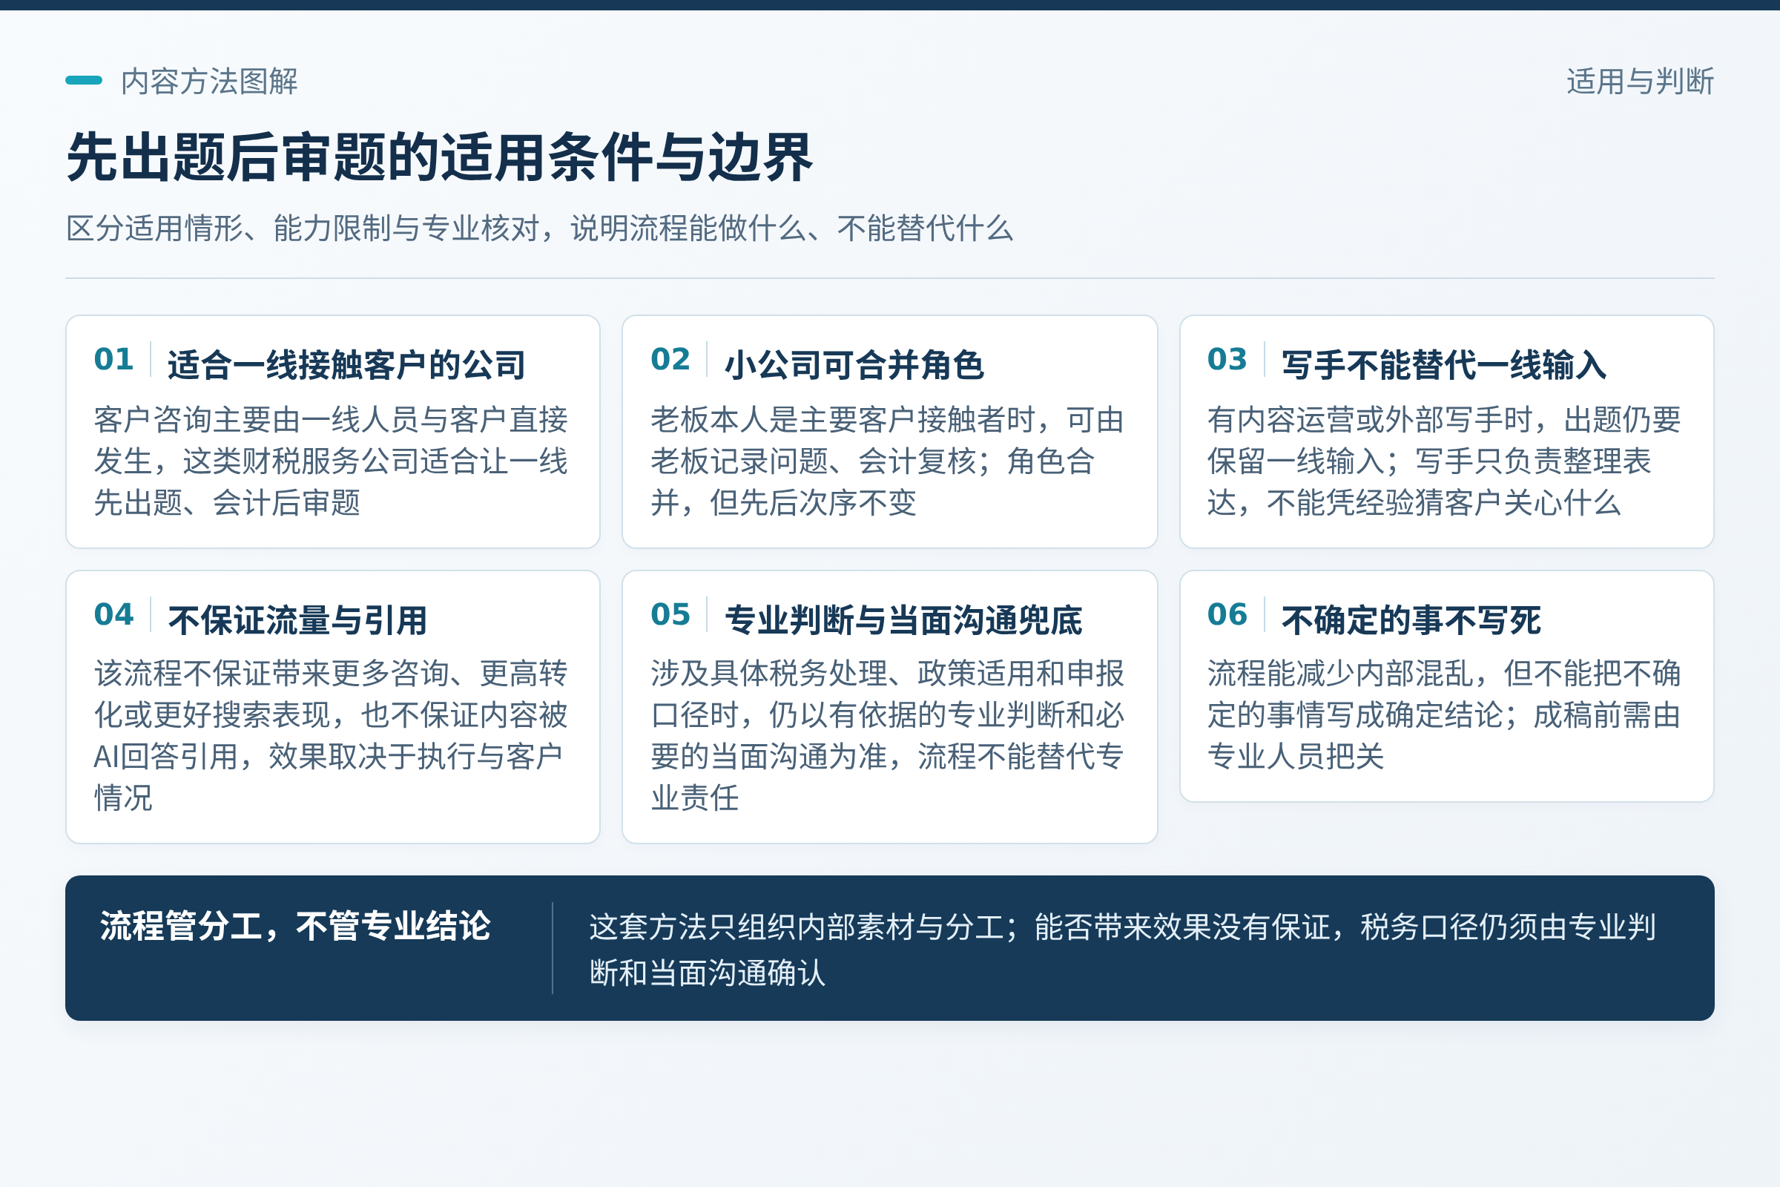
Task: Select the main title 先出题后审题的适用条件与边界
Action: click(440, 157)
